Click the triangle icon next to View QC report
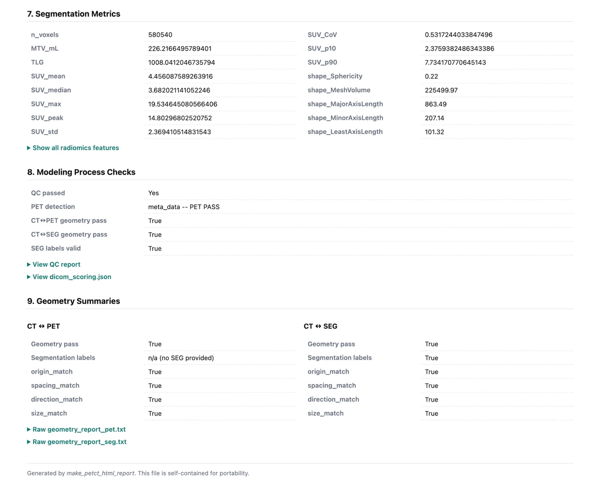 pyautogui.click(x=29, y=264)
